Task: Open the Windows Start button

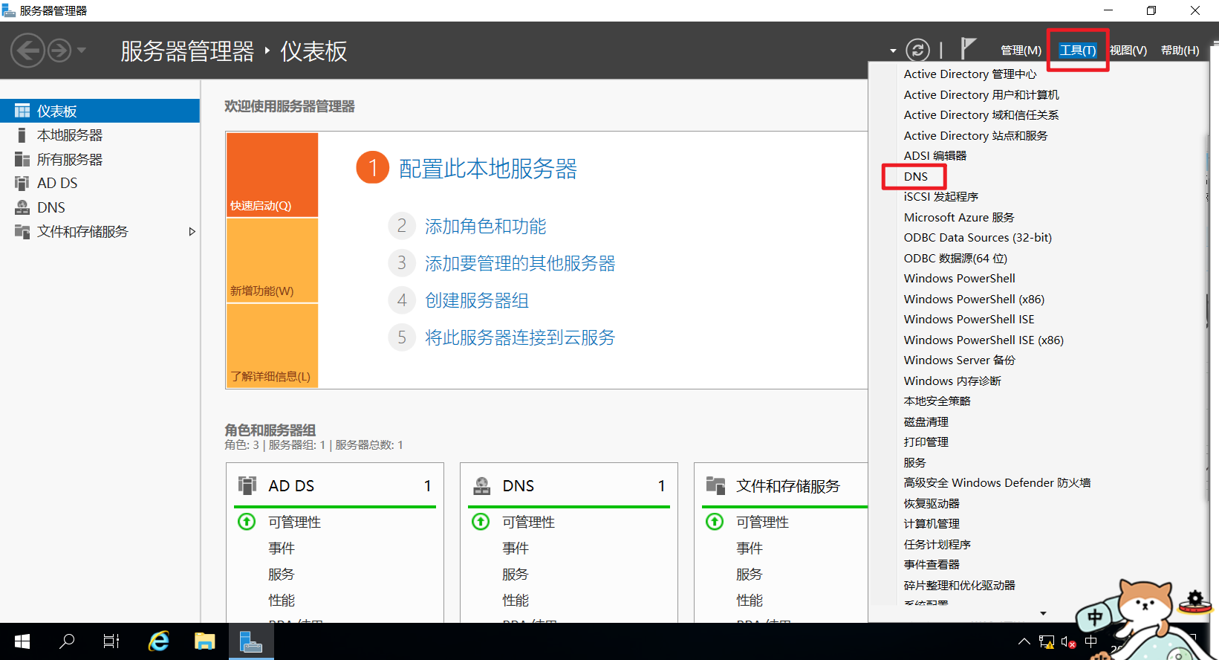Action: 22,641
